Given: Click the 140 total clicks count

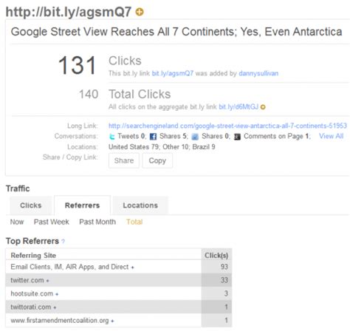Looking at the screenshot, I should pos(89,95).
